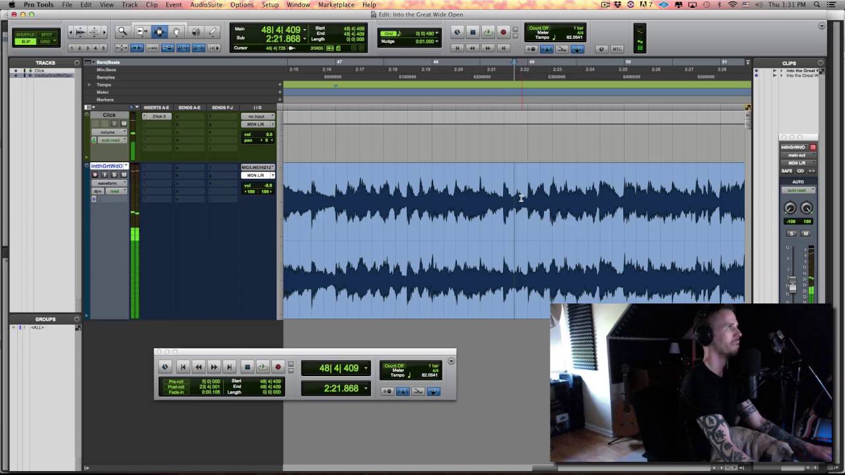The width and height of the screenshot is (845, 475).
Task: Open the MIC/LINE input selector
Action: [x=257, y=168]
